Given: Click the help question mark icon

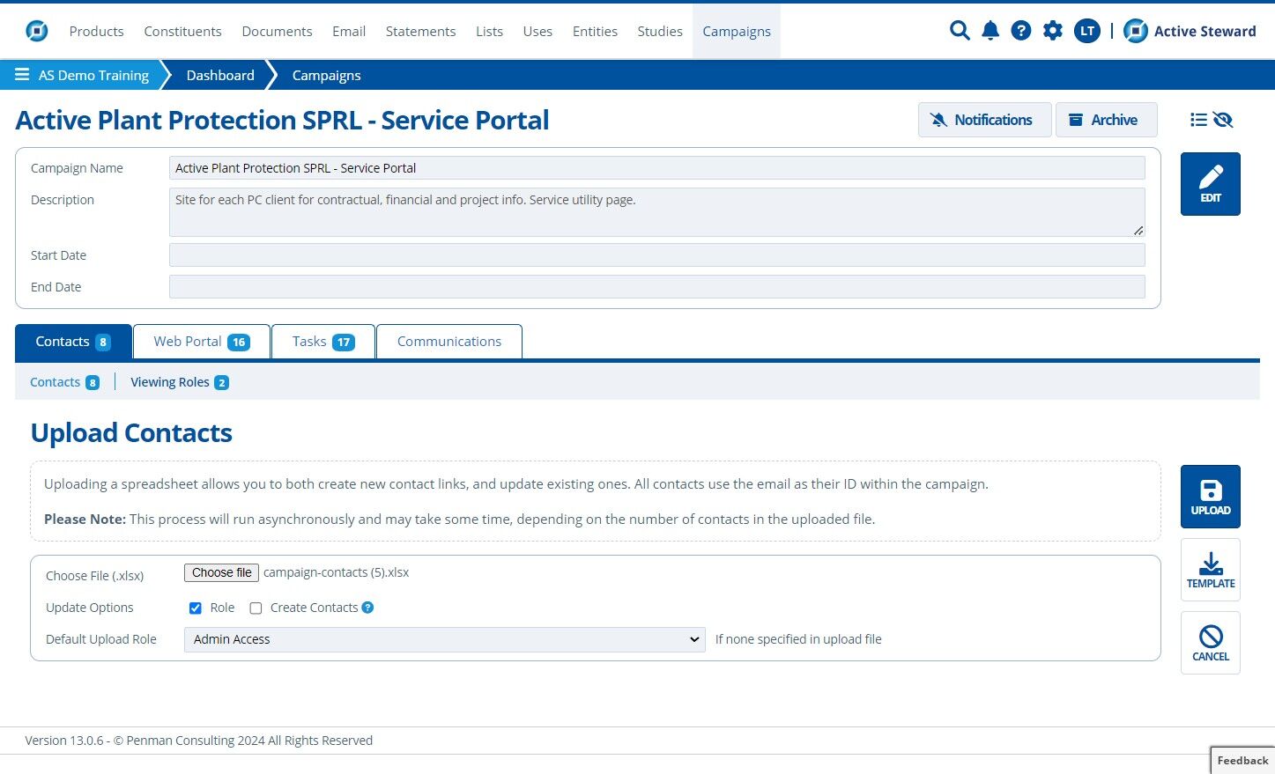Looking at the screenshot, I should point(1021,31).
